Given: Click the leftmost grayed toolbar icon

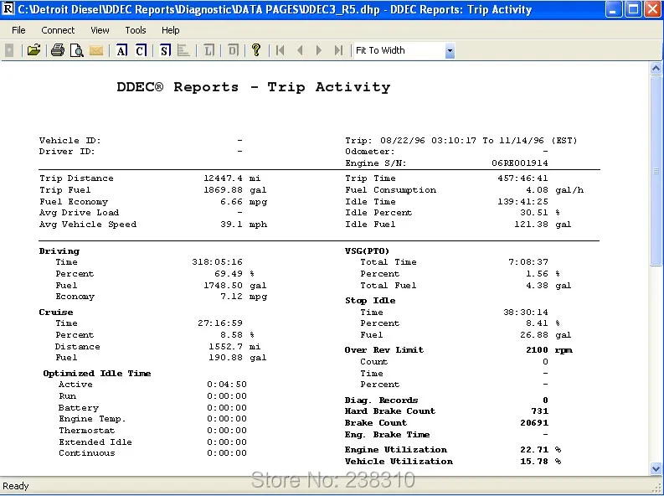Looking at the screenshot, I should pyautogui.click(x=9, y=50).
